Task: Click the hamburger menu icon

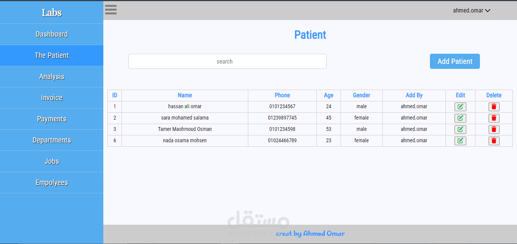Action: [111, 10]
